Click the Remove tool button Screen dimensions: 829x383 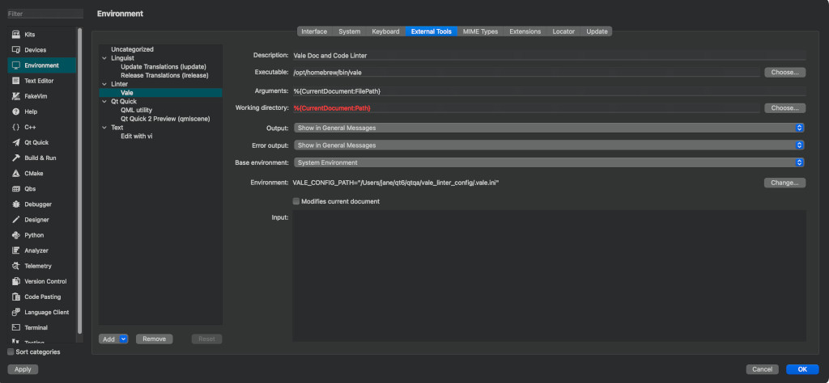click(x=154, y=339)
